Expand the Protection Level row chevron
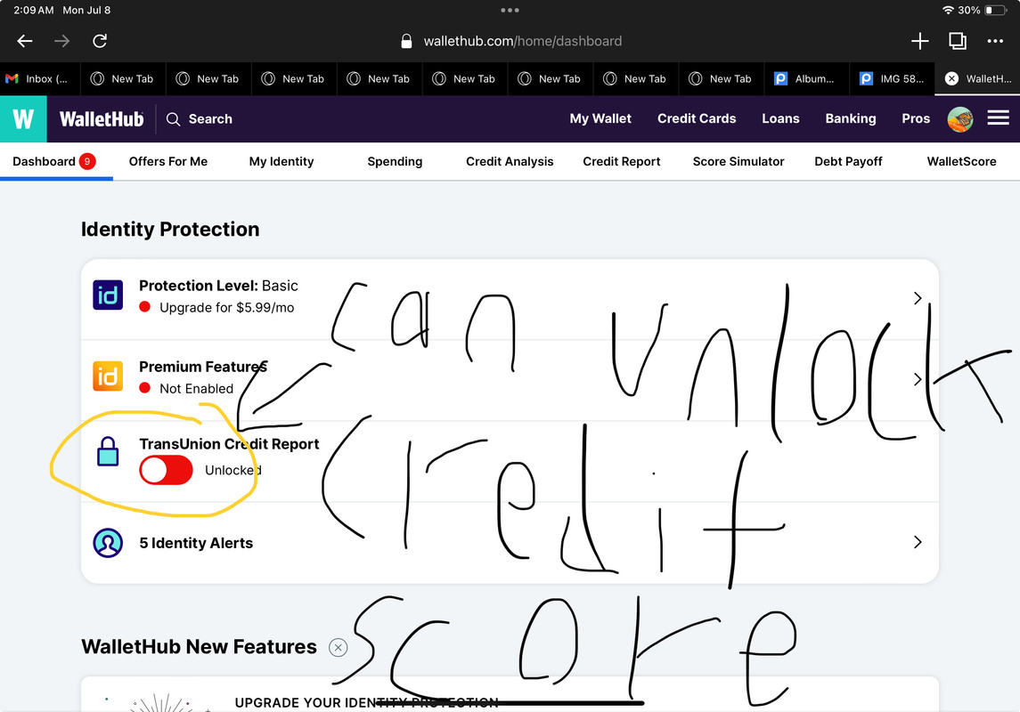1020x712 pixels. (x=918, y=298)
